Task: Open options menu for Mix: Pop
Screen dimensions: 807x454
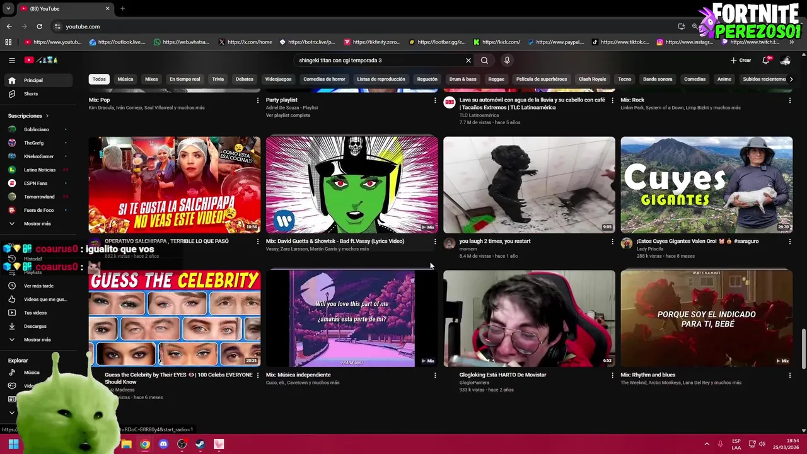Action: point(257,100)
